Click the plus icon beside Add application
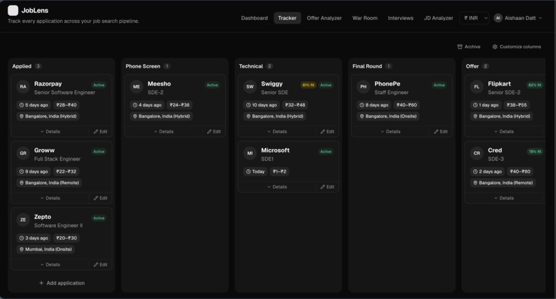Viewport: 556px width, 299px height. pyautogui.click(x=41, y=283)
